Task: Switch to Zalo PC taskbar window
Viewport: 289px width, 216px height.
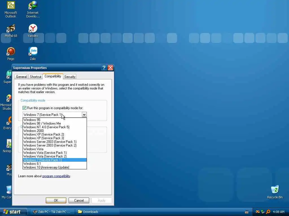Action: tap(52, 212)
